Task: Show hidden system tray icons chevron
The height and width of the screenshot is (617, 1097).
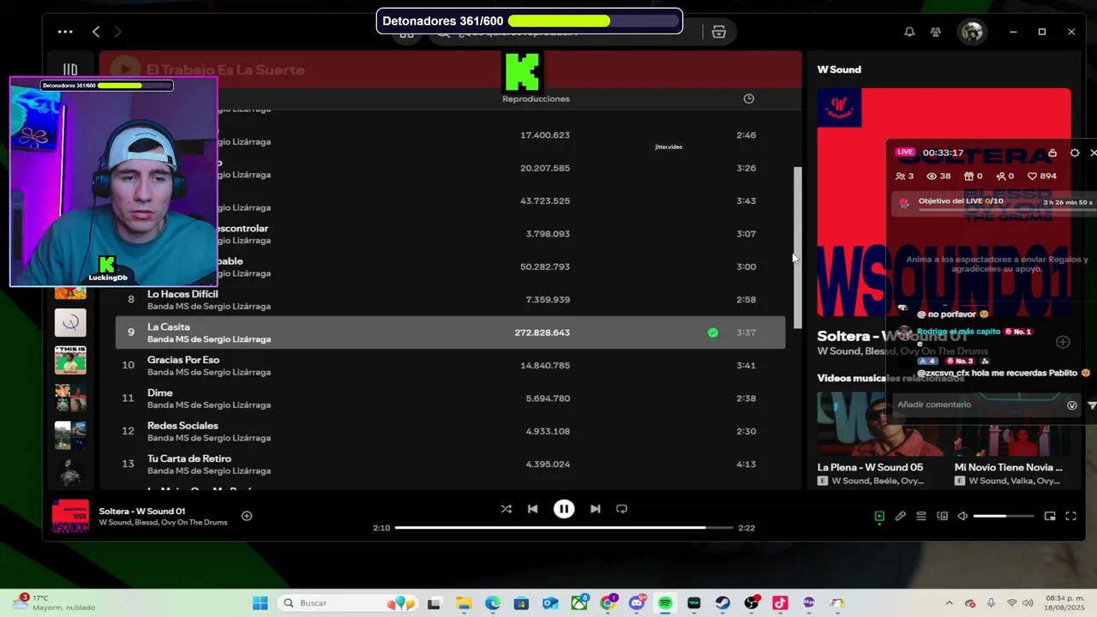Action: (948, 603)
